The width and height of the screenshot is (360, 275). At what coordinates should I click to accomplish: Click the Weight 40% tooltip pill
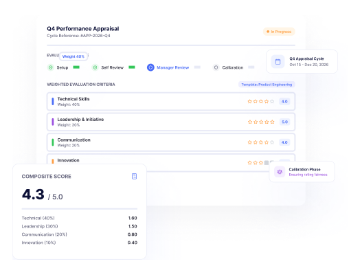coord(74,56)
